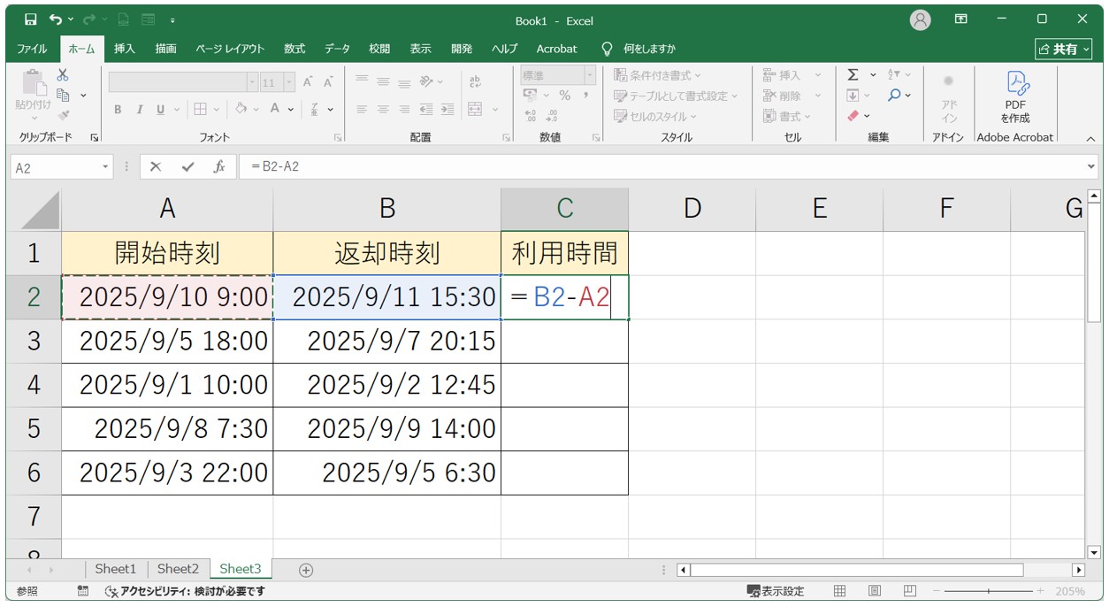This screenshot has width=1109, height=607.
Task: Collapse the ribbon with the caret
Action: (x=1090, y=138)
